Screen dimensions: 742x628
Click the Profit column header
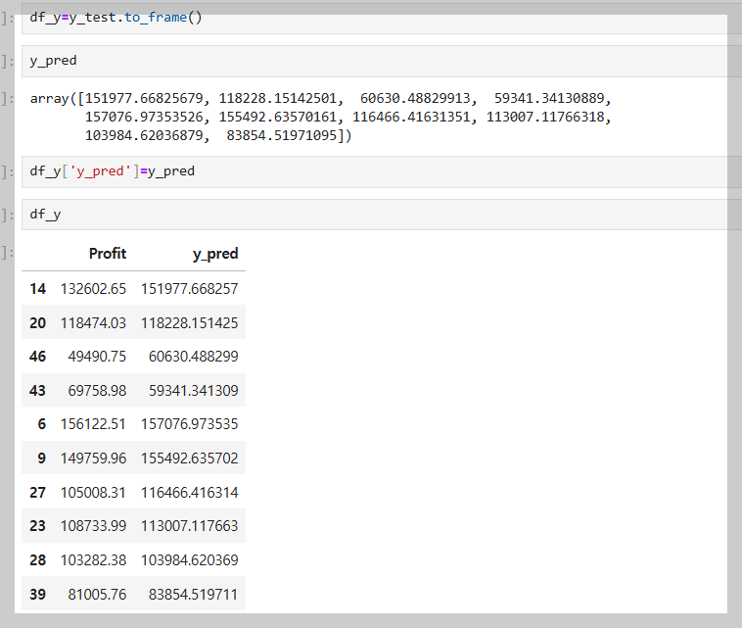(x=108, y=254)
